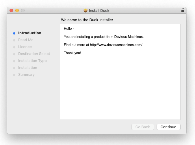This screenshot has width=195, height=145.
Task: Click the grey bullet next to Licence
Action: [14, 47]
